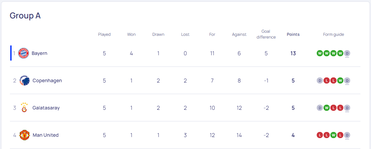Click Copenhagen's green win form badge
The width and height of the screenshot is (371, 149).
340,81
